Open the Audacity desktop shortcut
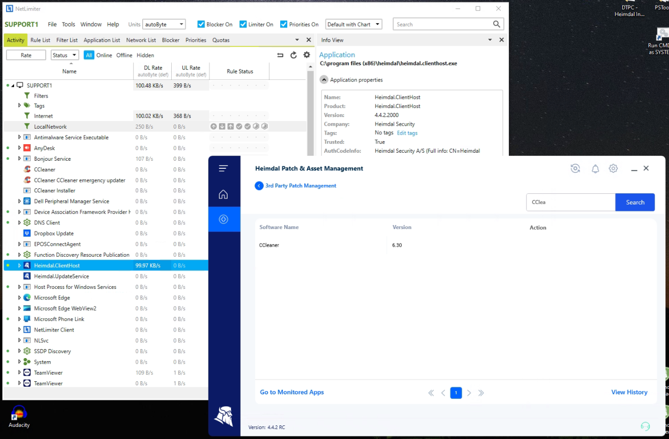 pyautogui.click(x=19, y=417)
